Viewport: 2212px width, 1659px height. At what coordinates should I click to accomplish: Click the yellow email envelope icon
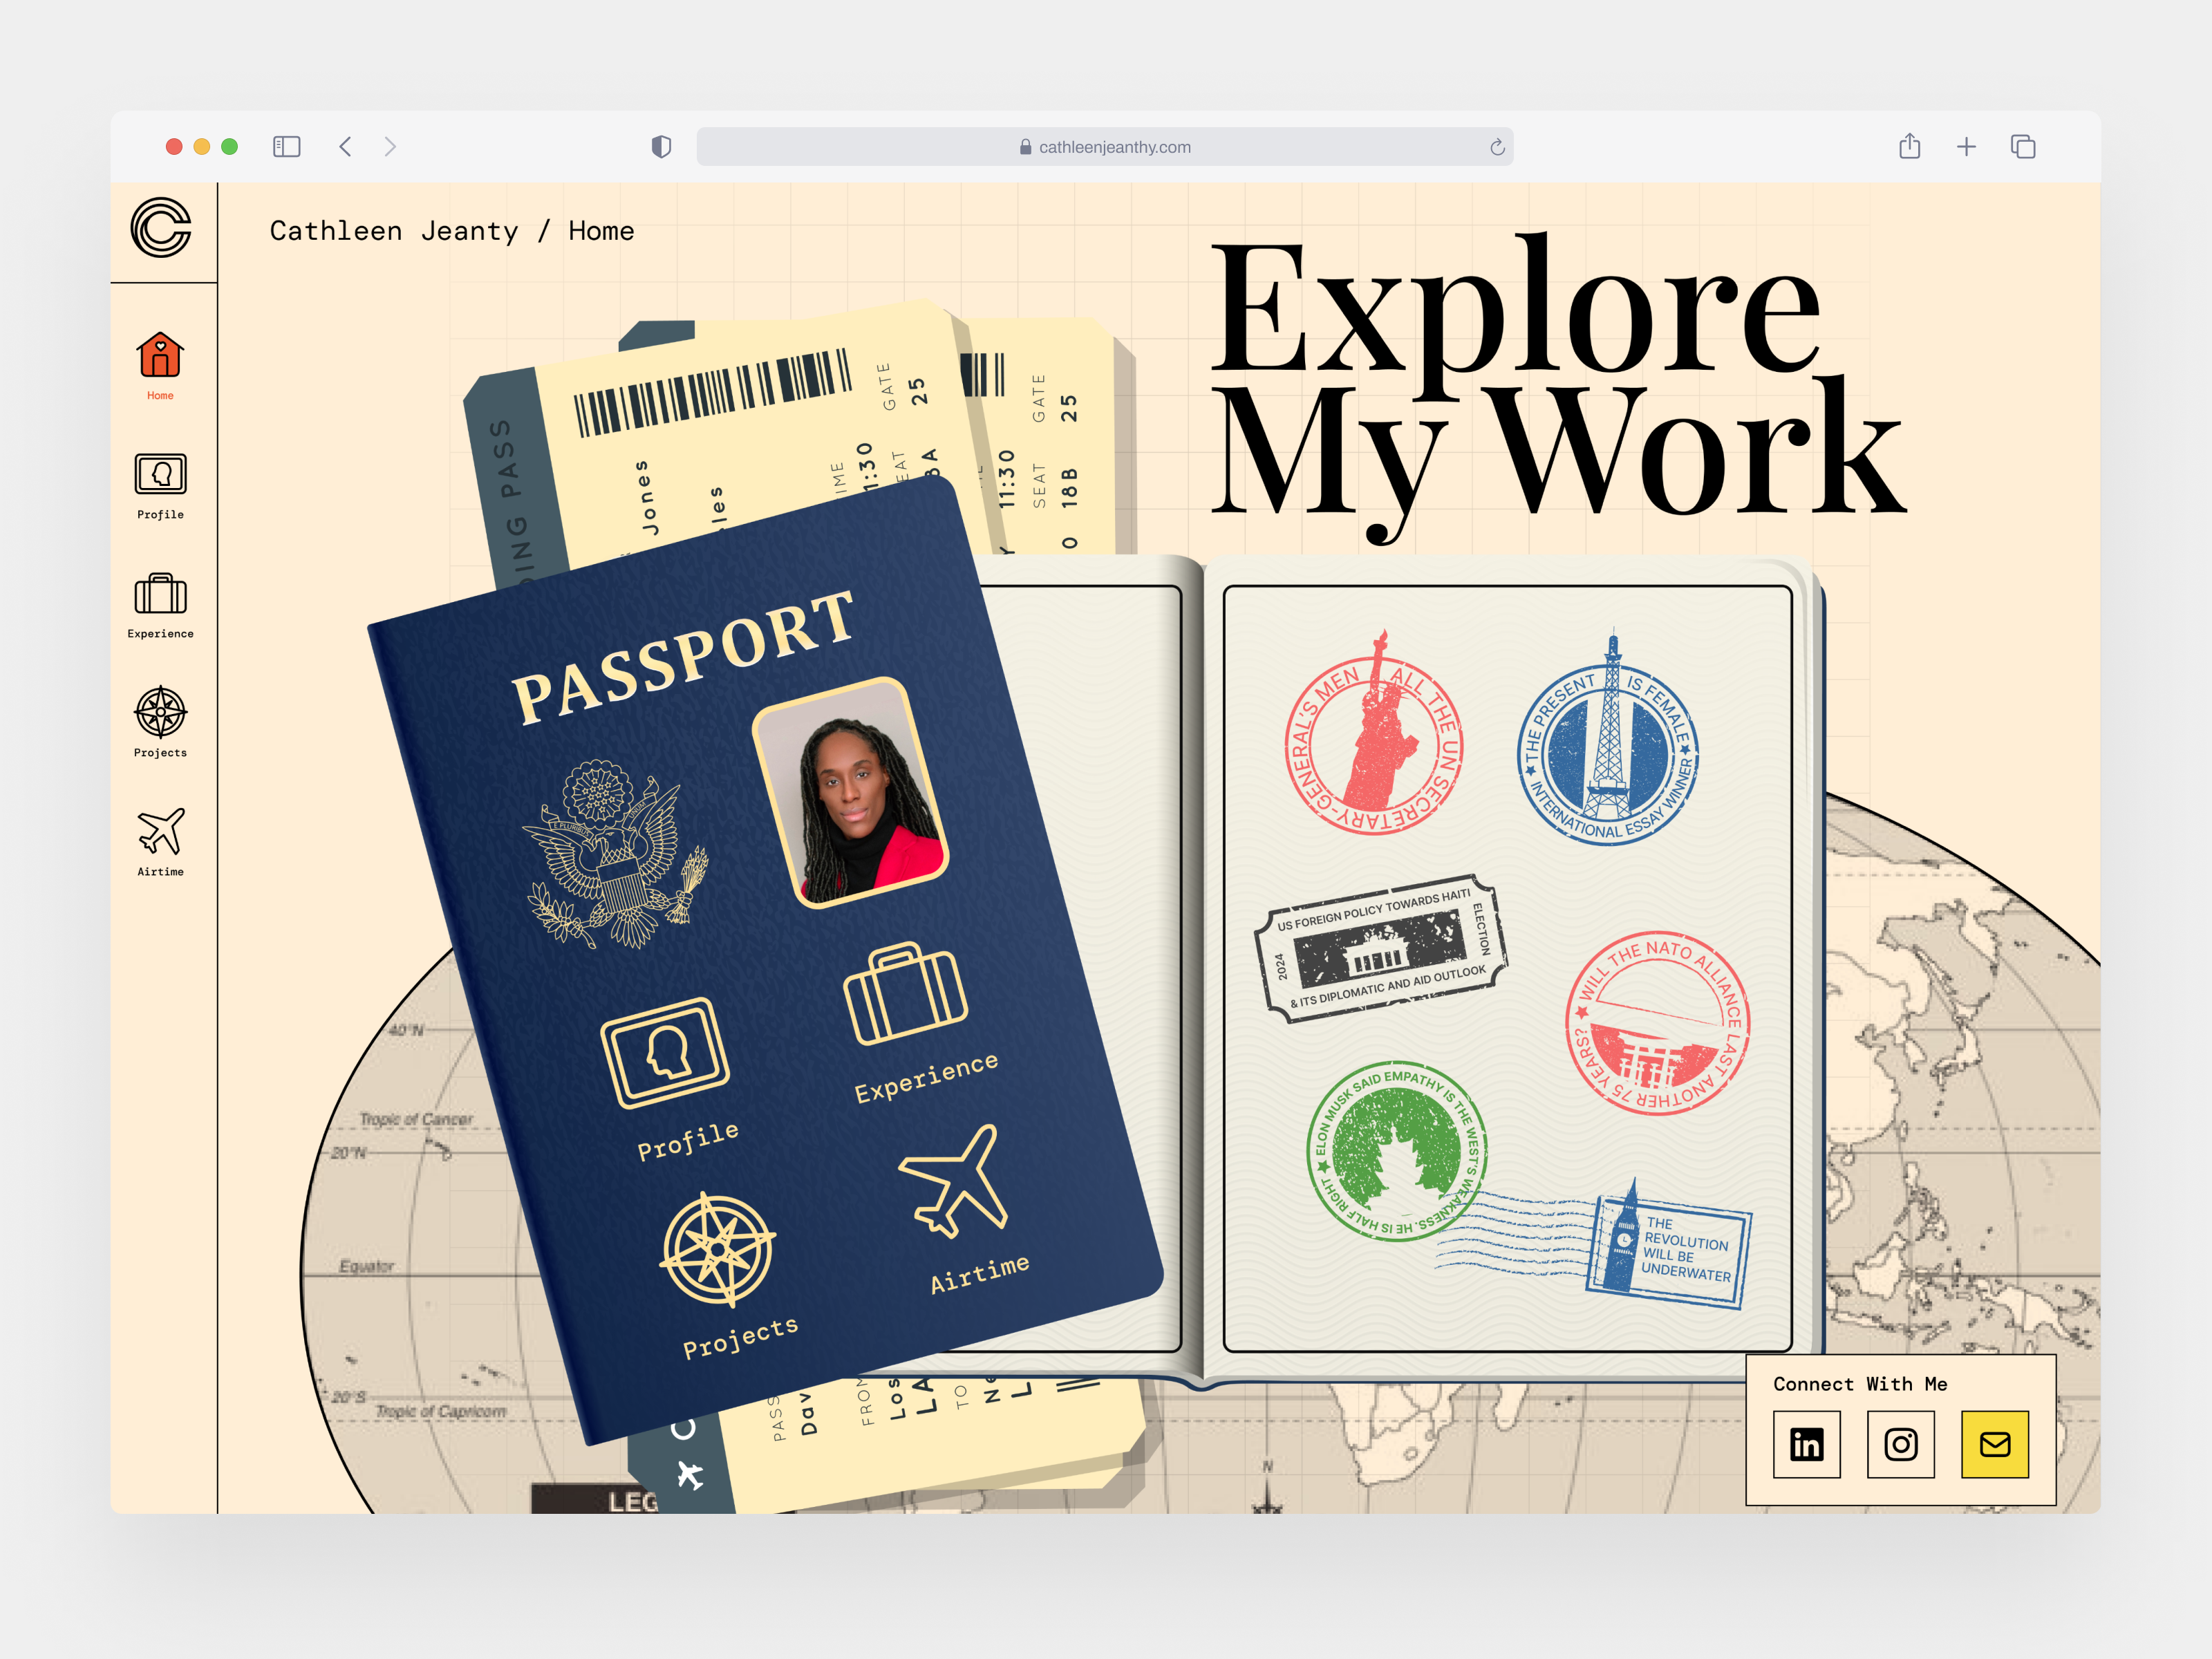[1995, 1444]
